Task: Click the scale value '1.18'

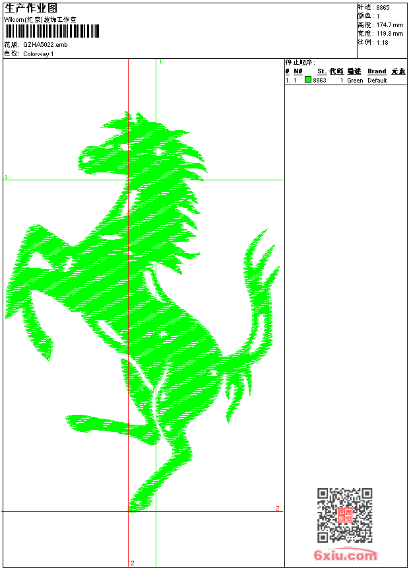Action: [382, 42]
